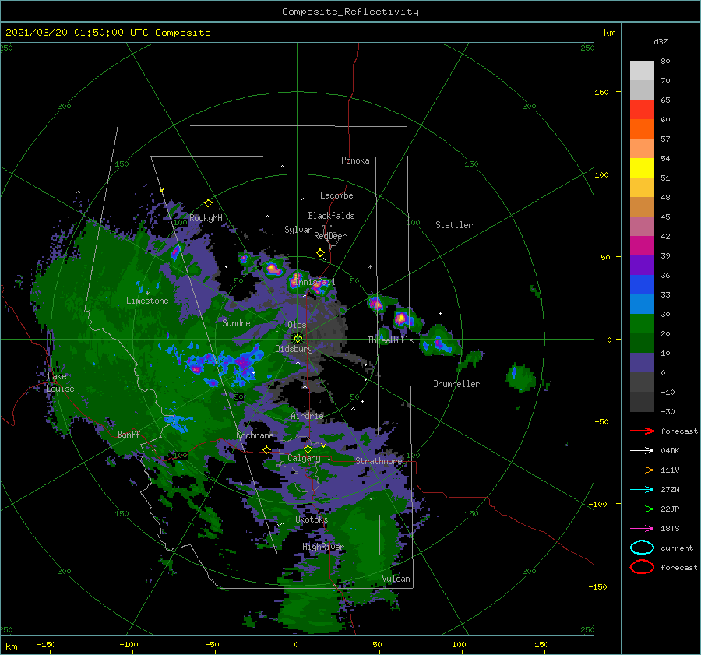The height and width of the screenshot is (655, 701).
Task: Click the Olds label
Action: (297, 325)
